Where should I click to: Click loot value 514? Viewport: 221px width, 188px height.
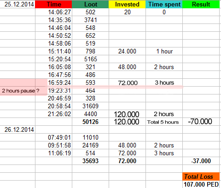[x=90, y=153]
